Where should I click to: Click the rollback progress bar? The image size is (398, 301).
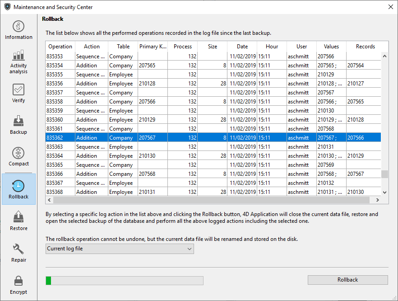click(x=125, y=281)
